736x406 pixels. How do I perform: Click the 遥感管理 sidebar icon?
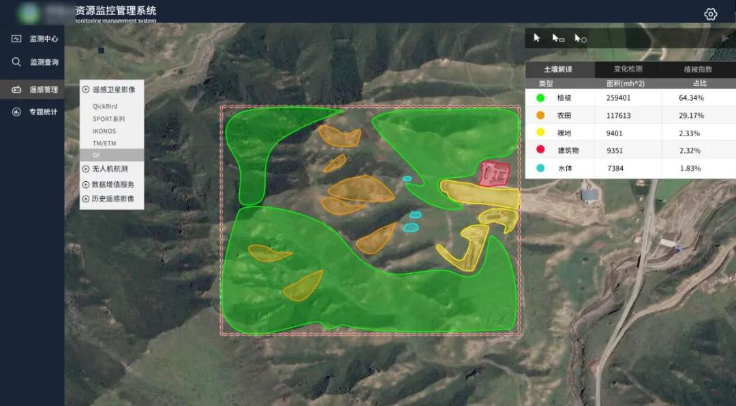[16, 89]
